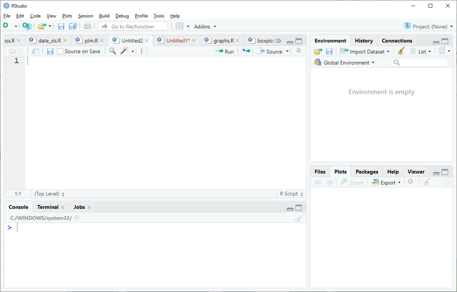Viewport: 457px width, 292px height.
Task: Click the print icon in main toolbar
Action: click(x=88, y=26)
